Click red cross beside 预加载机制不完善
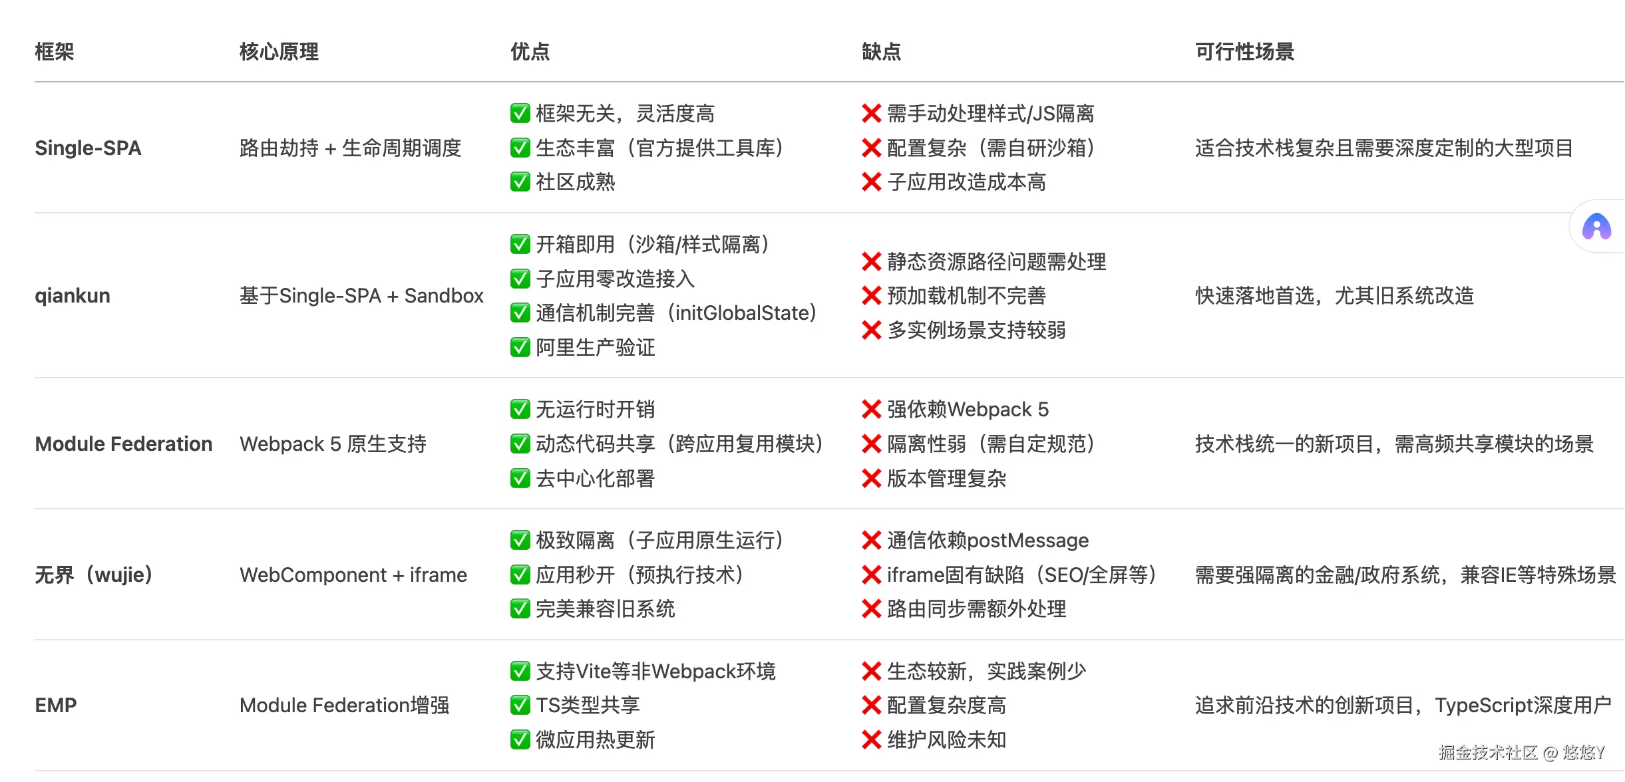Image resolution: width=1625 pixels, height=782 pixels. click(x=871, y=296)
